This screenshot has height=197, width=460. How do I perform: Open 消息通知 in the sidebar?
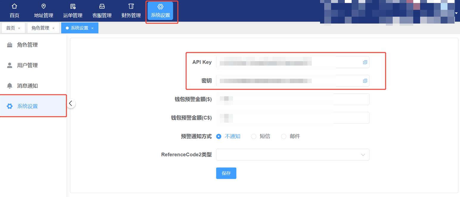(x=33, y=86)
